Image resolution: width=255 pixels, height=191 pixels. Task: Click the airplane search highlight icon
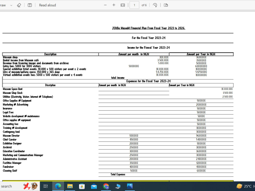[27, 186]
